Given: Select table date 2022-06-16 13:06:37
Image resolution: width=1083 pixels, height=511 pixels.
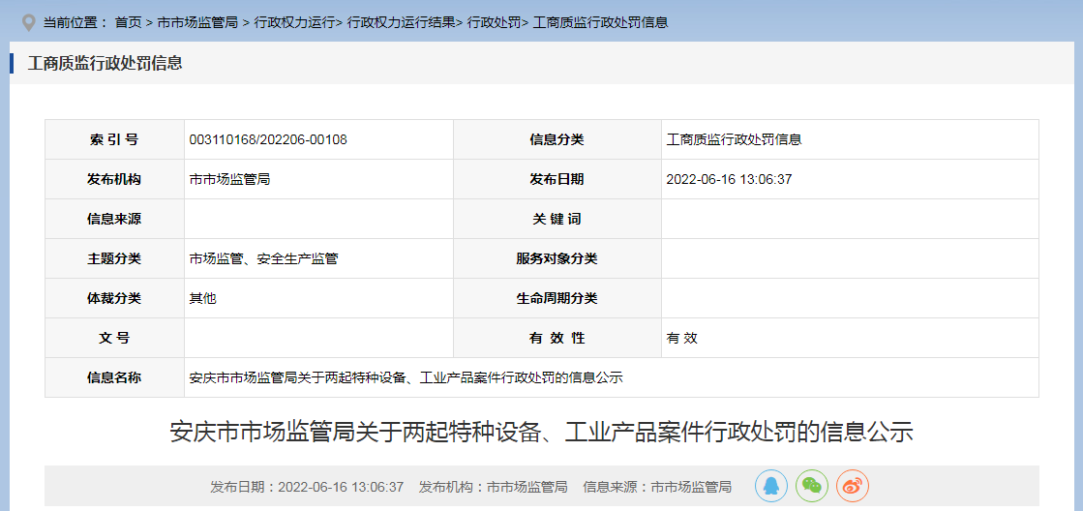Looking at the screenshot, I should coord(729,180).
